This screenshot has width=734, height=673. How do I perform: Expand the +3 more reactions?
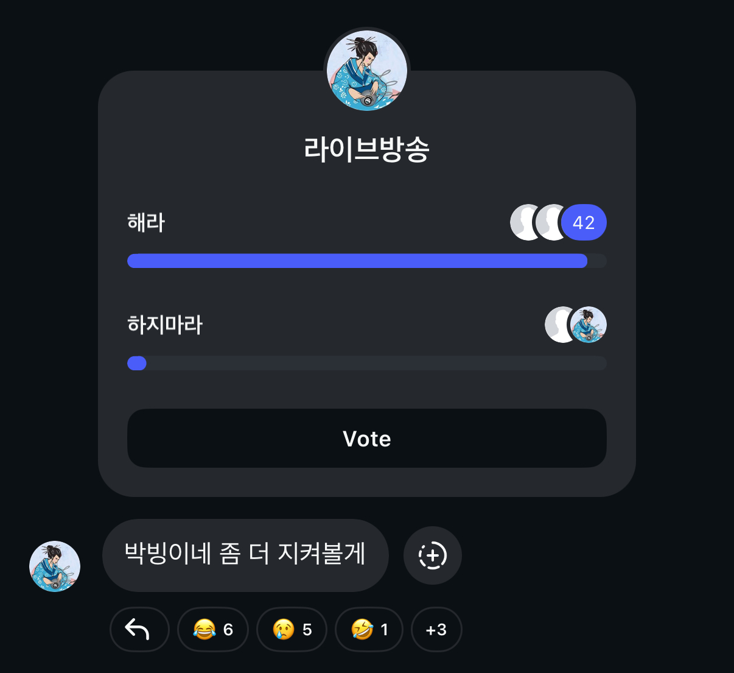(436, 629)
